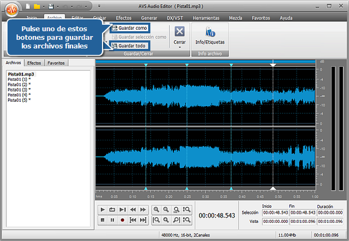
Task: Select Pista01 (3) in file list
Action: [x=19, y=90]
